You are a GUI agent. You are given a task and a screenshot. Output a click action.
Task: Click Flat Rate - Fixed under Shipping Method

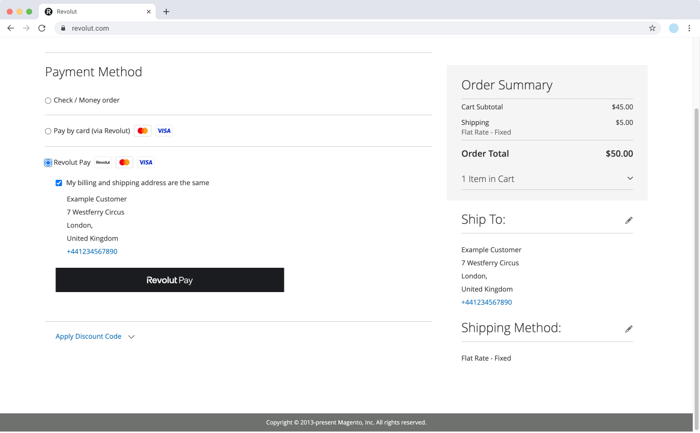tap(486, 358)
